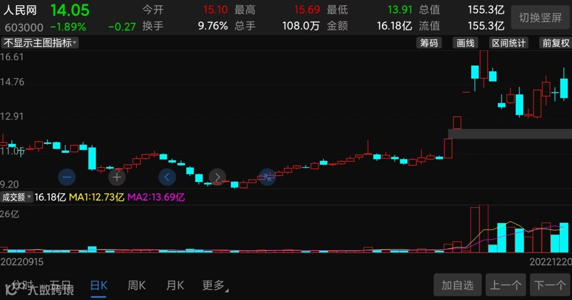Zoom in the chart with plus icon
The width and height of the screenshot is (572, 300).
pyautogui.click(x=117, y=178)
